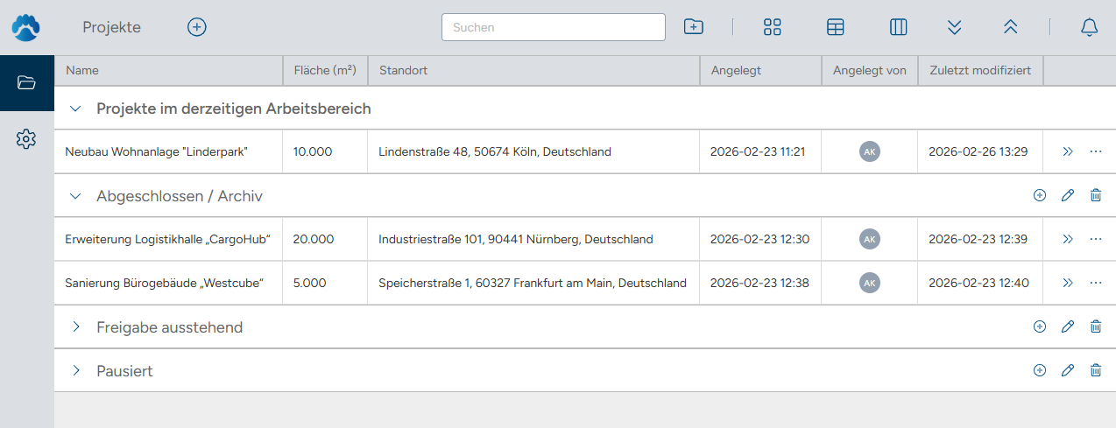The height and width of the screenshot is (428, 1116).
Task: Click the Suchen search field
Action: 553,27
